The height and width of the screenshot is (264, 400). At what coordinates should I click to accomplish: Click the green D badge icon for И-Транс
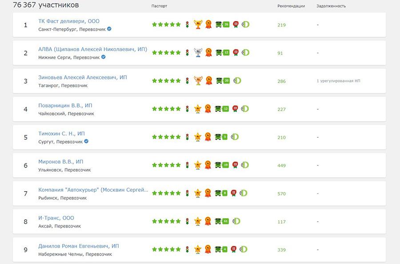pos(236,221)
